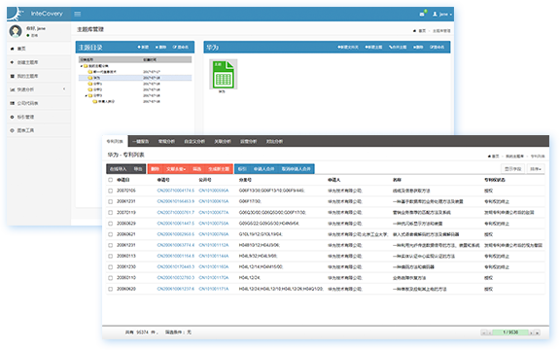Open the green spreadsheet topic thumbnail 华为
The image size is (560, 350).
(224, 74)
